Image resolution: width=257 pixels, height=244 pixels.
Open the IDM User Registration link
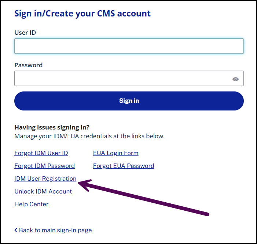(x=45, y=179)
